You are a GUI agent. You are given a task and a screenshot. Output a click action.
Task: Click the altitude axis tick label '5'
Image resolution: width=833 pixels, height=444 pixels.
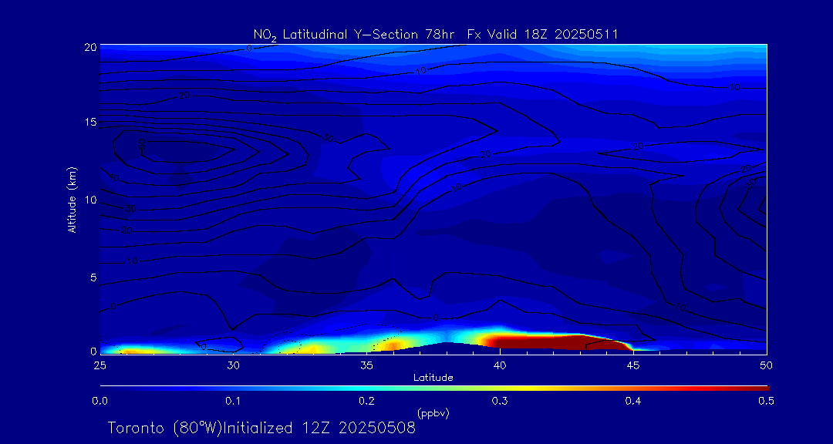pyautogui.click(x=93, y=277)
